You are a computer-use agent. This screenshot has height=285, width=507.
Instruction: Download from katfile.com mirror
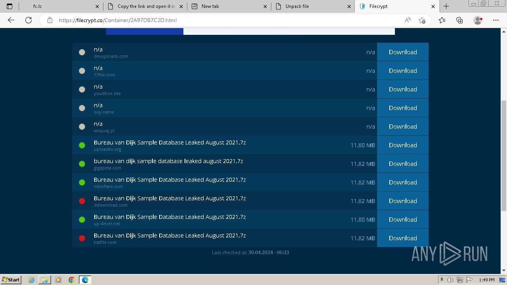point(403,238)
